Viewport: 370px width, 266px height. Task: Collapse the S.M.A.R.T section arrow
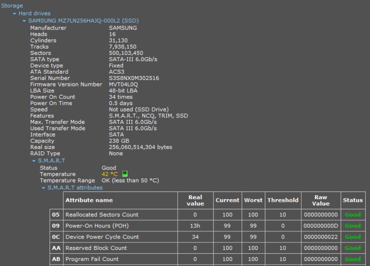[x=34, y=161]
